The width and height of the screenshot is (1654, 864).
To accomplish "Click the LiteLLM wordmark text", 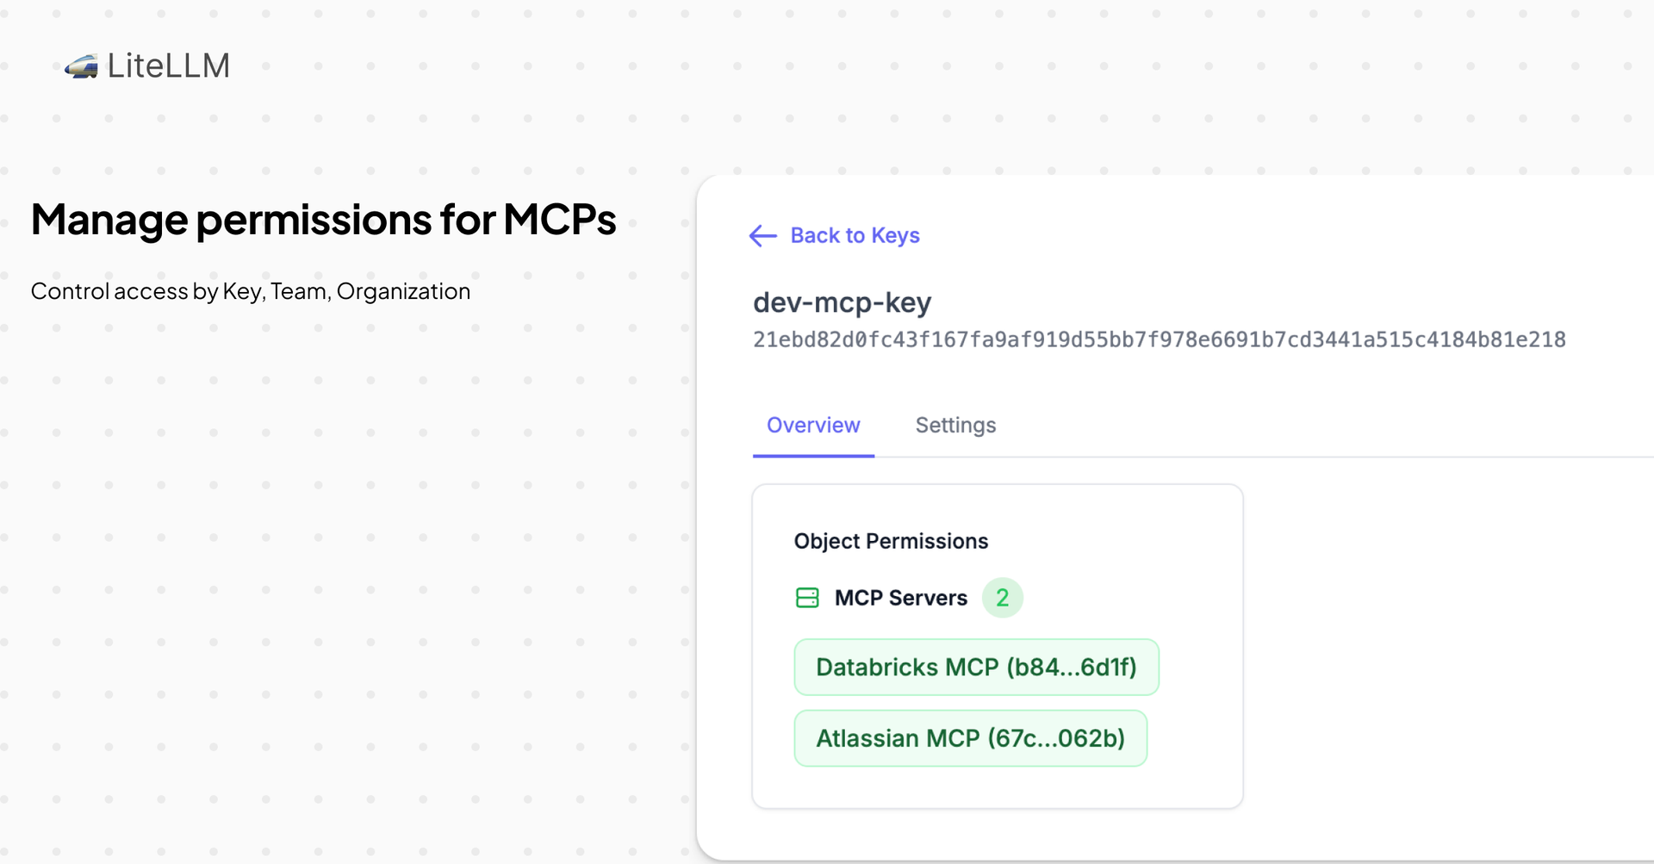I will (x=169, y=65).
